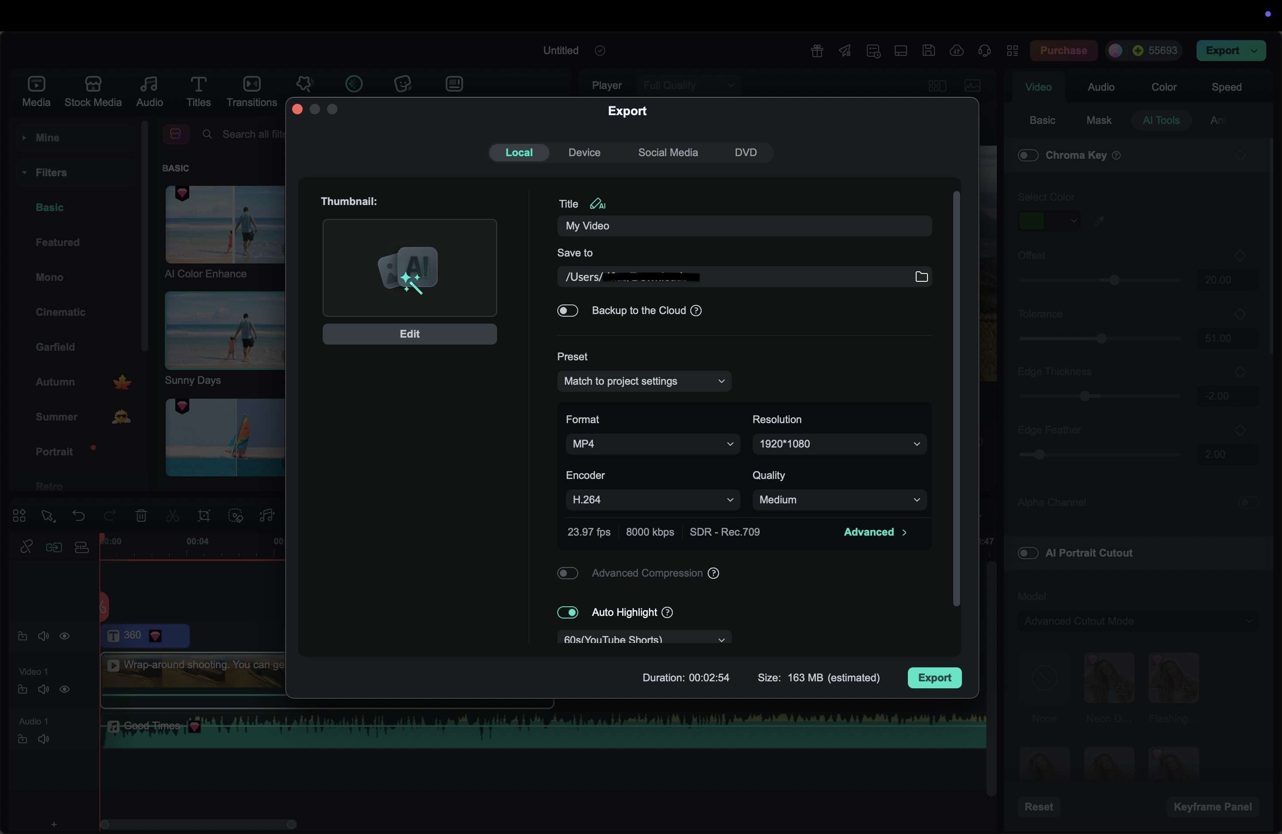Open the Format MP4 dropdown

click(652, 444)
